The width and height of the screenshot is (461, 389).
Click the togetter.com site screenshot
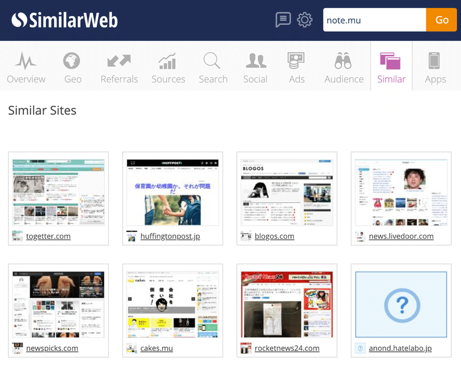[59, 192]
